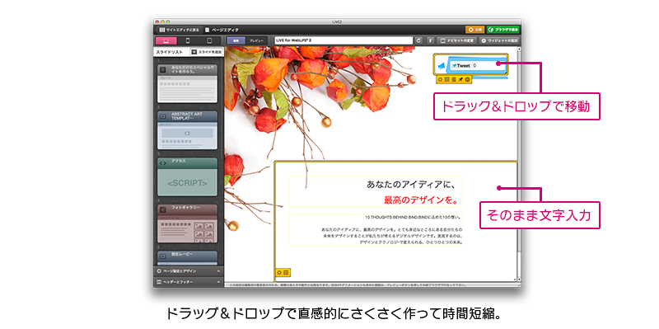Image resolution: width=659 pixels, height=329 pixels.
Task: Select the 編集 edit mode tab
Action: tap(236, 40)
